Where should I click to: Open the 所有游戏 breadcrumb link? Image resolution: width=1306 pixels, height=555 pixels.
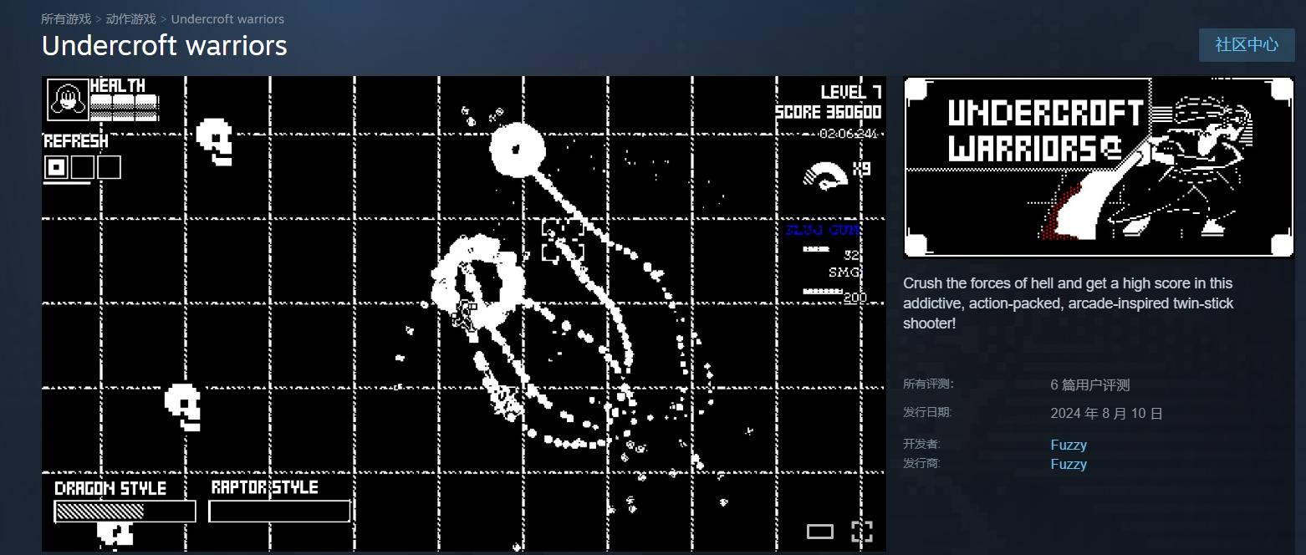(66, 18)
